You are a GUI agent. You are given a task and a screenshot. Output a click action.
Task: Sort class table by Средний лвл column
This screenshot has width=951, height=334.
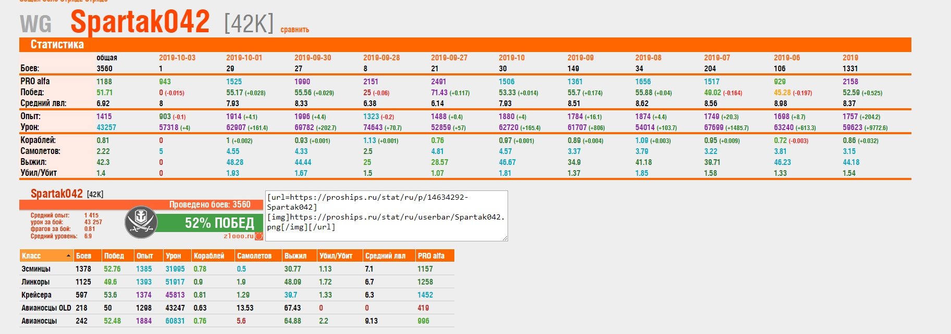[389, 255]
